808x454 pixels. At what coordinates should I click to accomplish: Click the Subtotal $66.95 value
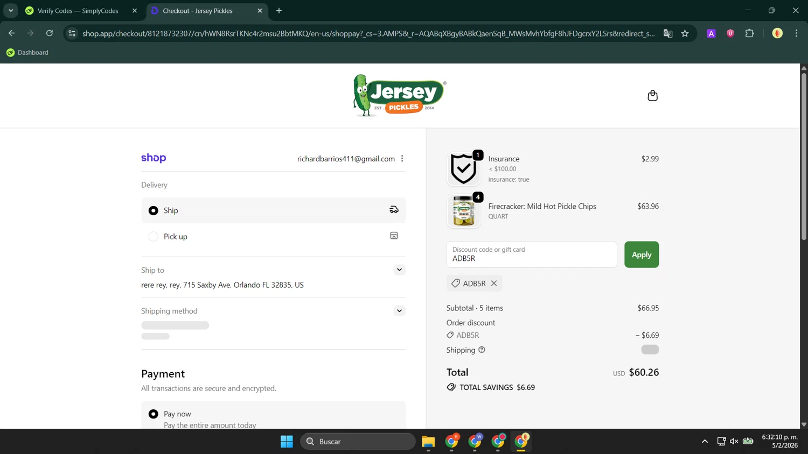pyautogui.click(x=648, y=308)
